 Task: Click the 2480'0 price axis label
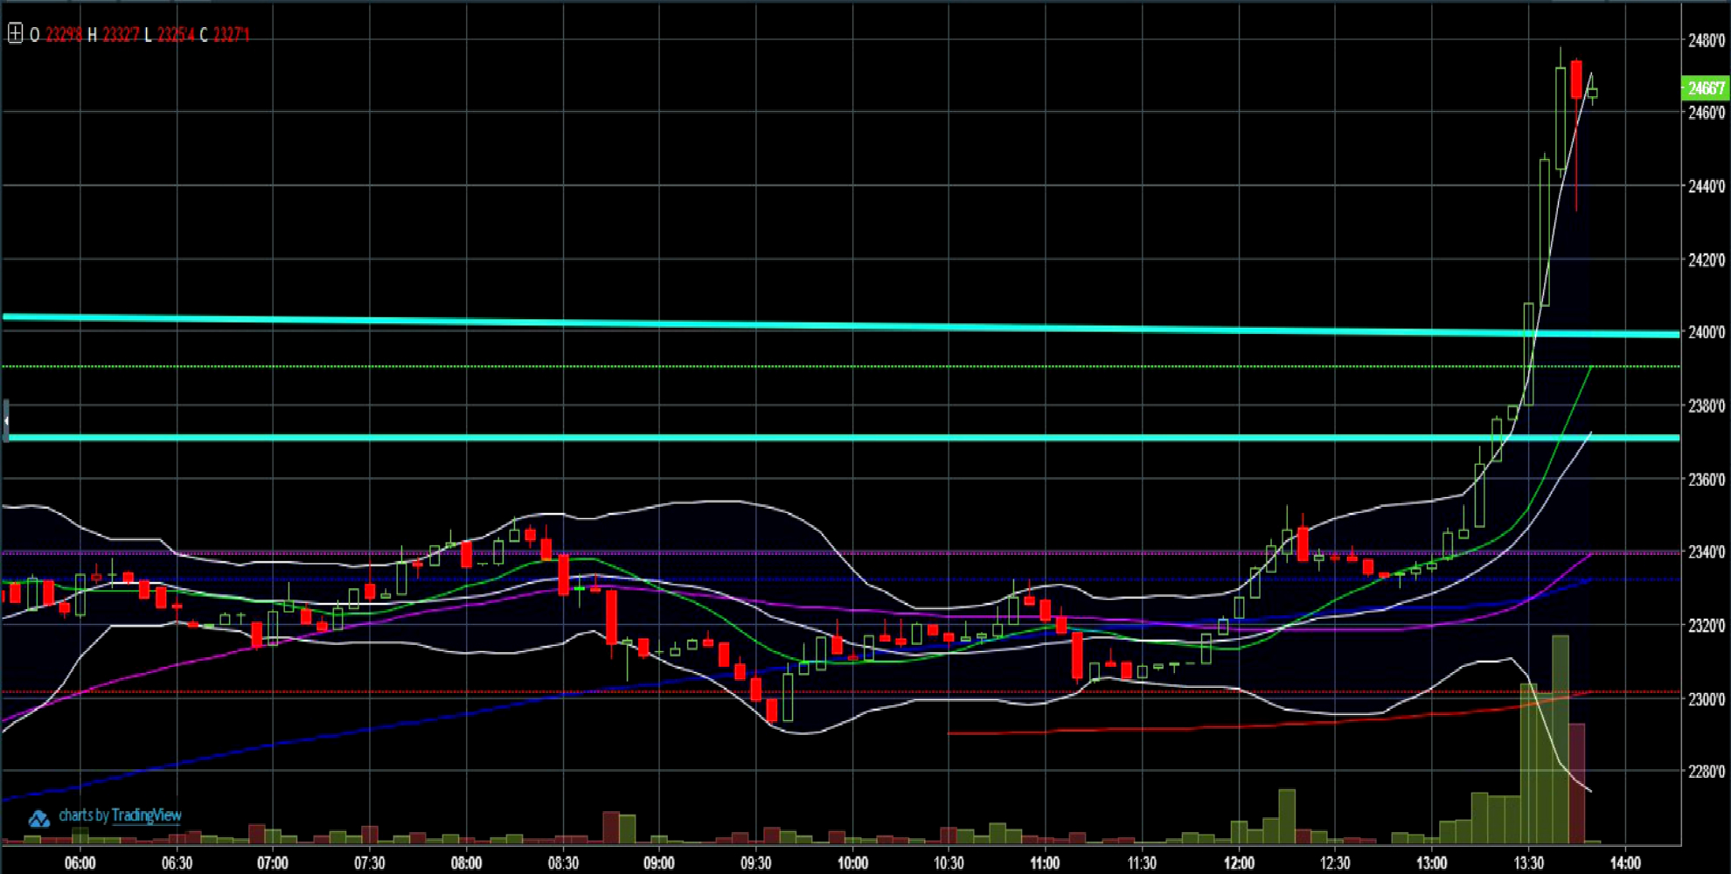pyautogui.click(x=1707, y=40)
